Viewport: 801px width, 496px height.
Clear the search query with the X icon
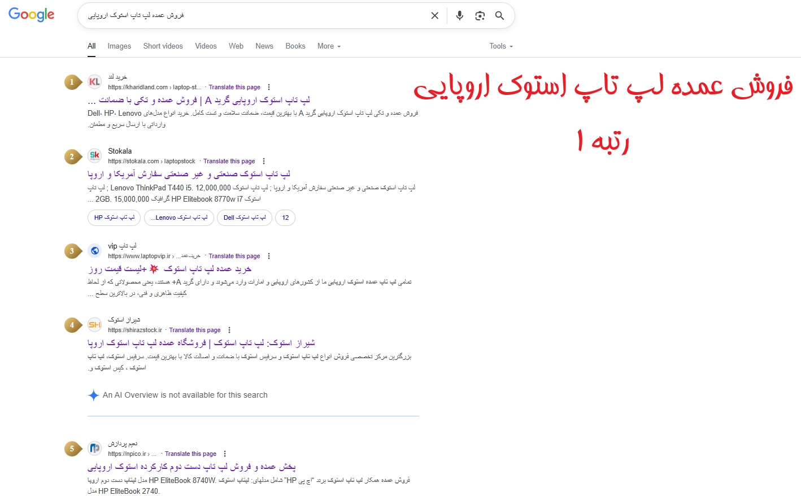click(435, 16)
